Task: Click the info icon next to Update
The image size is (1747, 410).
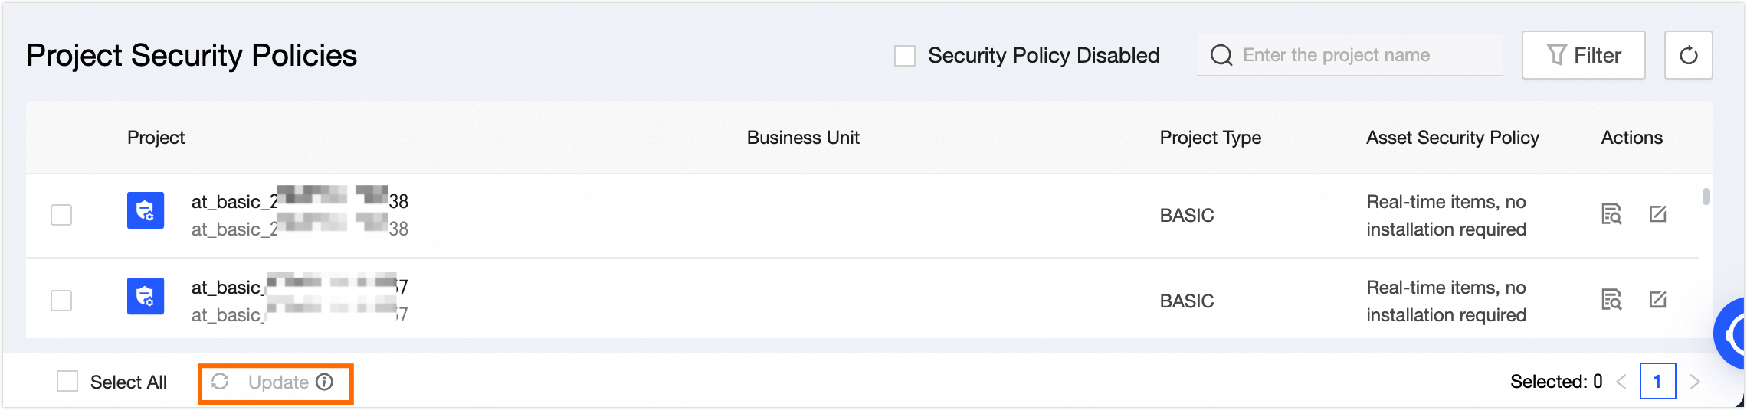Action: (325, 382)
